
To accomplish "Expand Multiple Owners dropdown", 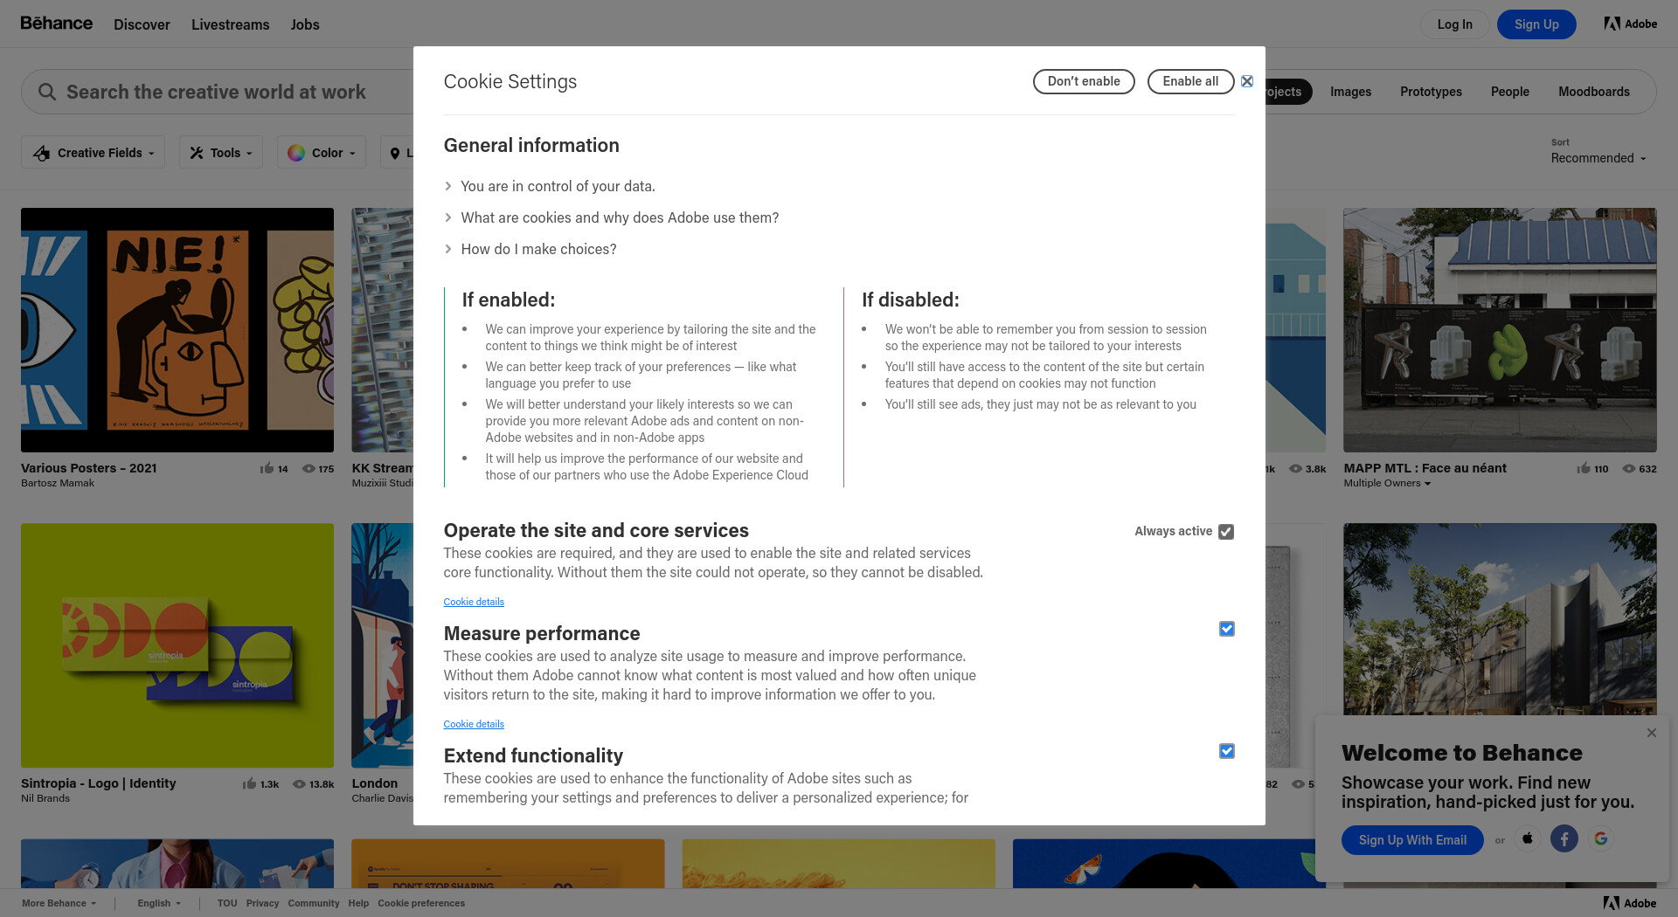I will 1387,483.
